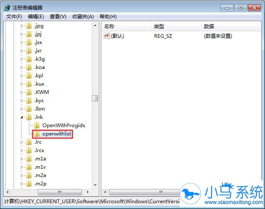
Task: Select the OpenWithProgids key label
Action: pyautogui.click(x=64, y=125)
